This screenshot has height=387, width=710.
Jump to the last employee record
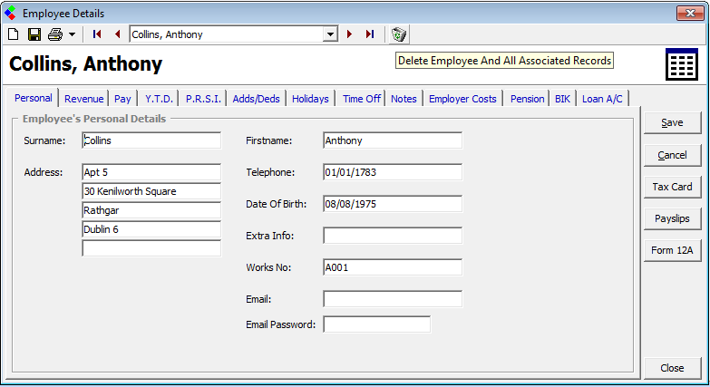click(x=370, y=34)
